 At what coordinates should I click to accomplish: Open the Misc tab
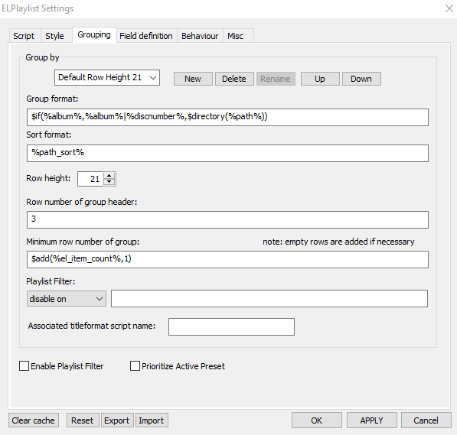[x=236, y=36]
